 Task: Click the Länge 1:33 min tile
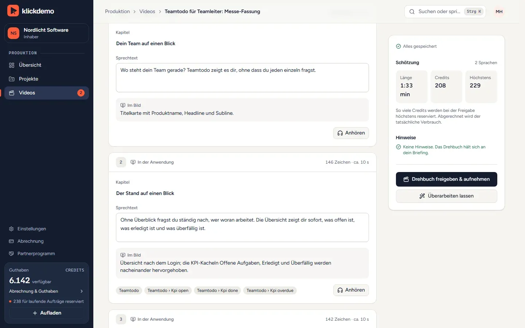coord(412,87)
